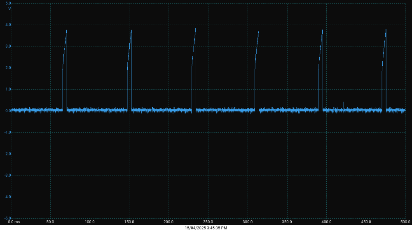Click the 500.0 time axis label
Image resolution: width=412 pixels, height=231 pixels.
pyautogui.click(x=406, y=222)
